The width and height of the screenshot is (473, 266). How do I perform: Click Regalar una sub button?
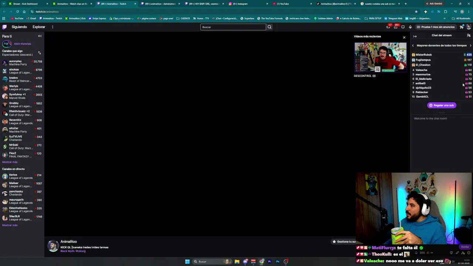(442, 105)
